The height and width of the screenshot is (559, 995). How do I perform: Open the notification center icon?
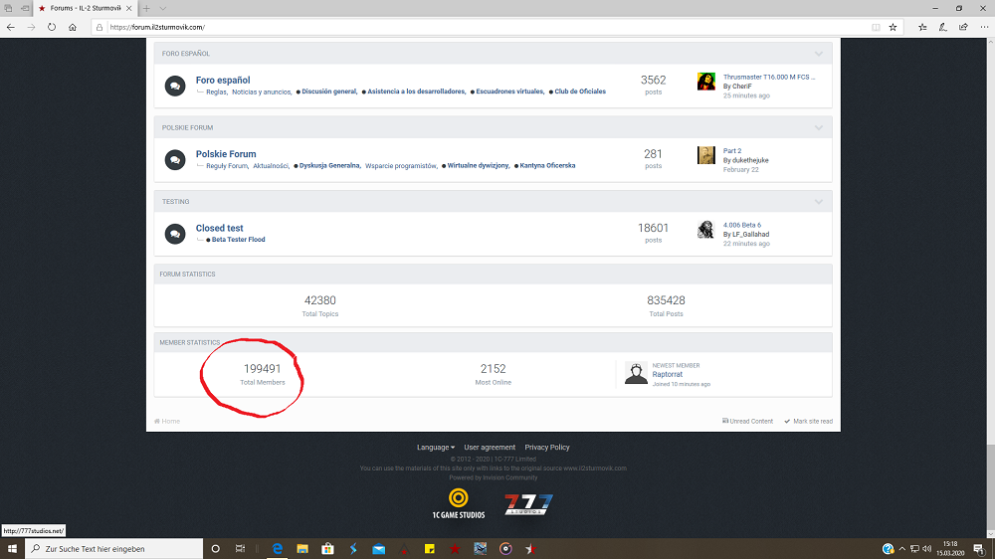tap(979, 549)
